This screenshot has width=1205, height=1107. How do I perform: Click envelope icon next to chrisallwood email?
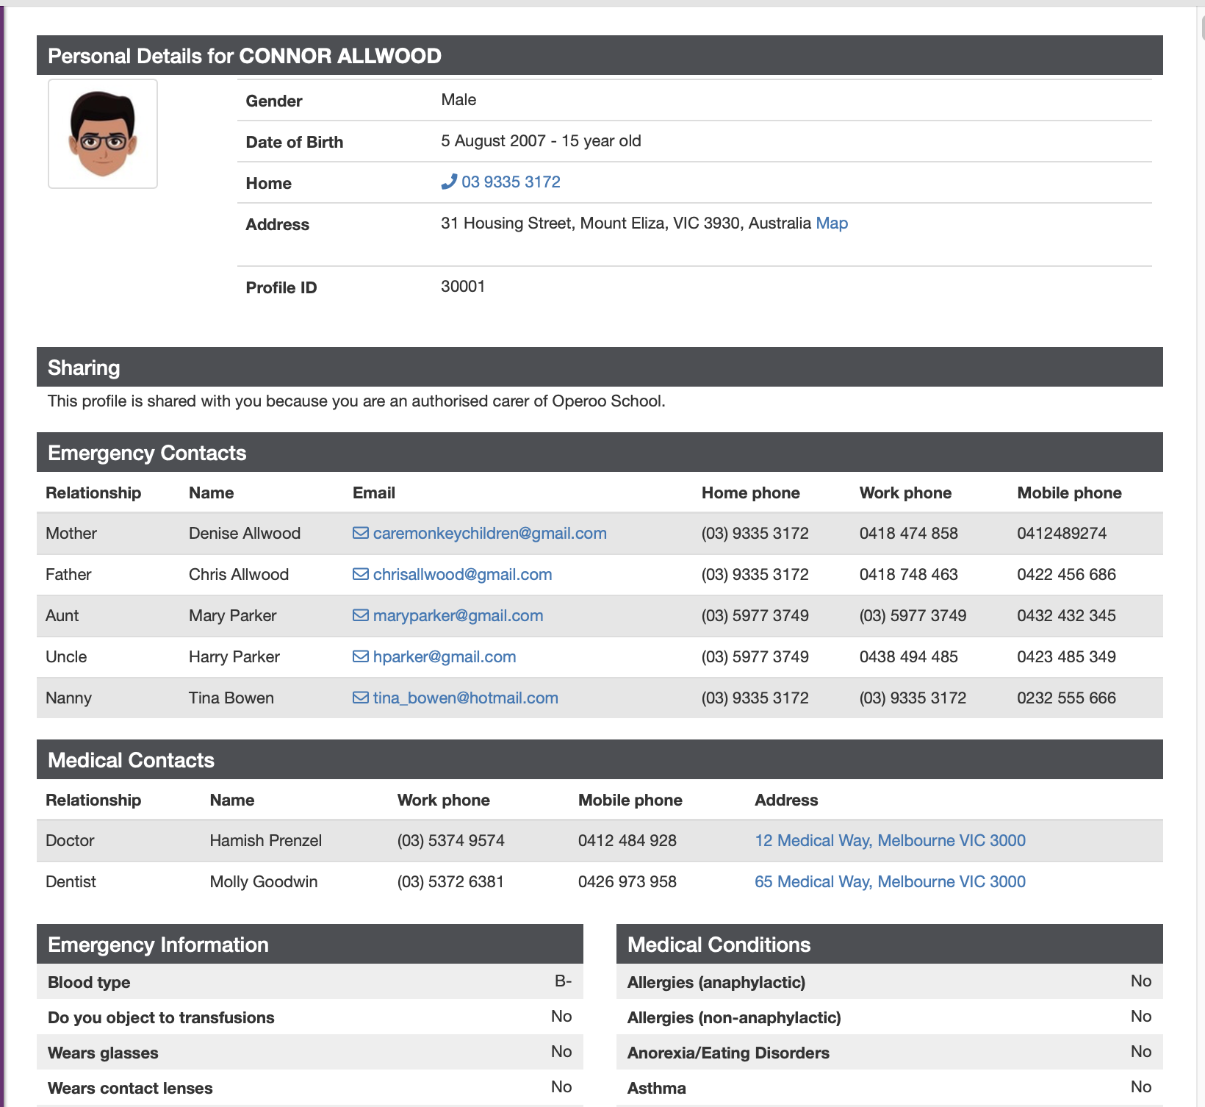(360, 574)
